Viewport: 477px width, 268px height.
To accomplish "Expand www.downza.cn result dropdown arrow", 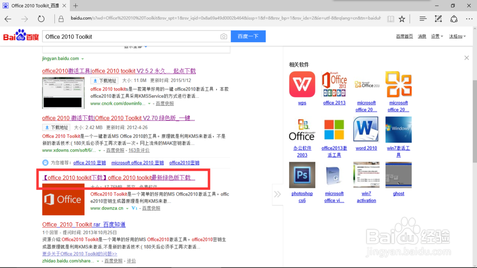I will point(127,208).
